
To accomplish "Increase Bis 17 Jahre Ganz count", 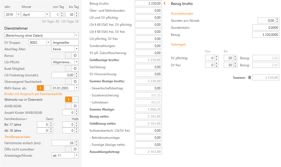I will pos(51,123).
